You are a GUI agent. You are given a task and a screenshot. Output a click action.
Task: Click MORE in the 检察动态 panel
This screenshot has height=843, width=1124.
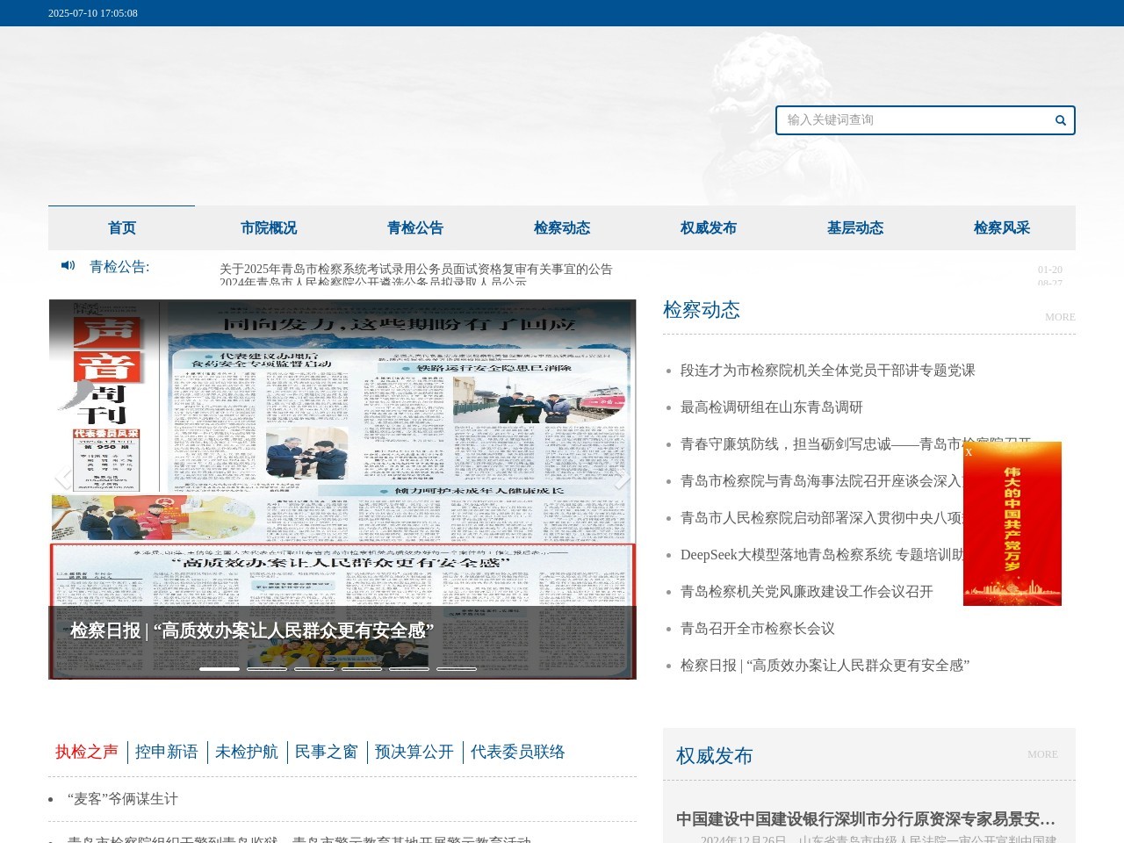1060,317
